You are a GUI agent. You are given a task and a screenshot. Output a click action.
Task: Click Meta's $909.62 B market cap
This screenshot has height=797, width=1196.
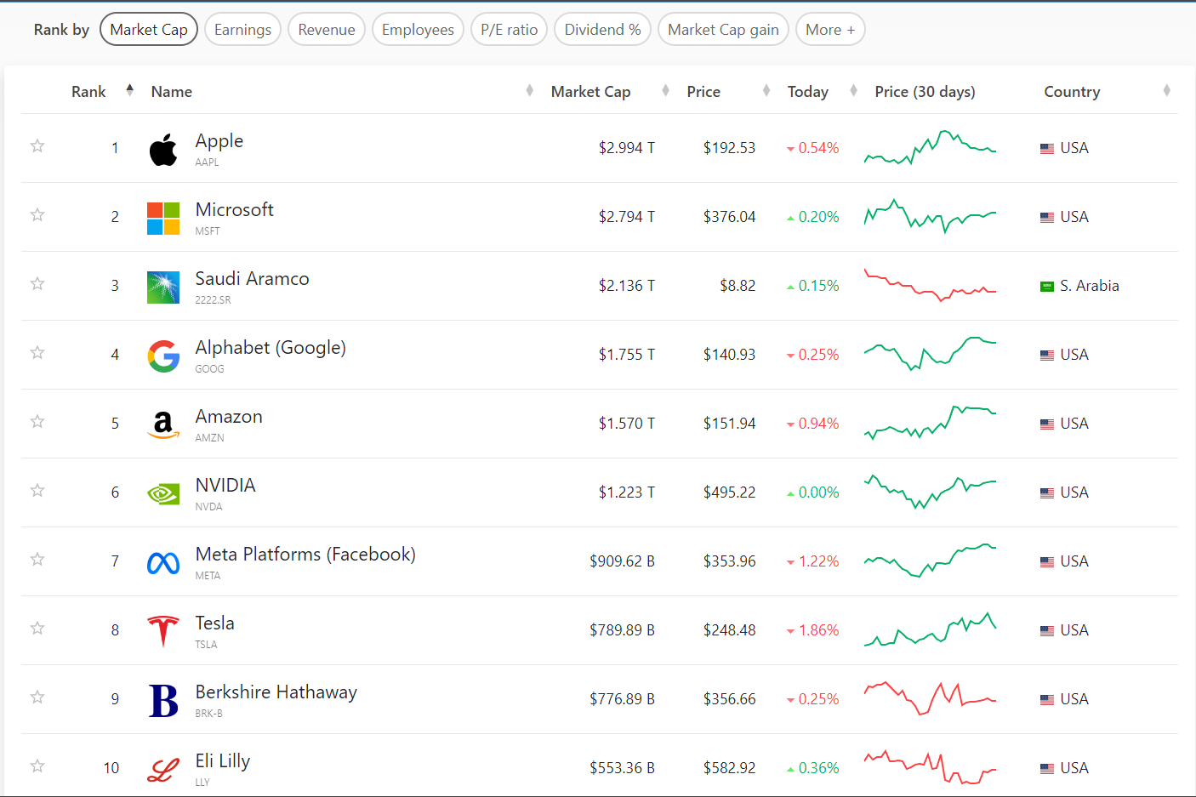tap(622, 561)
